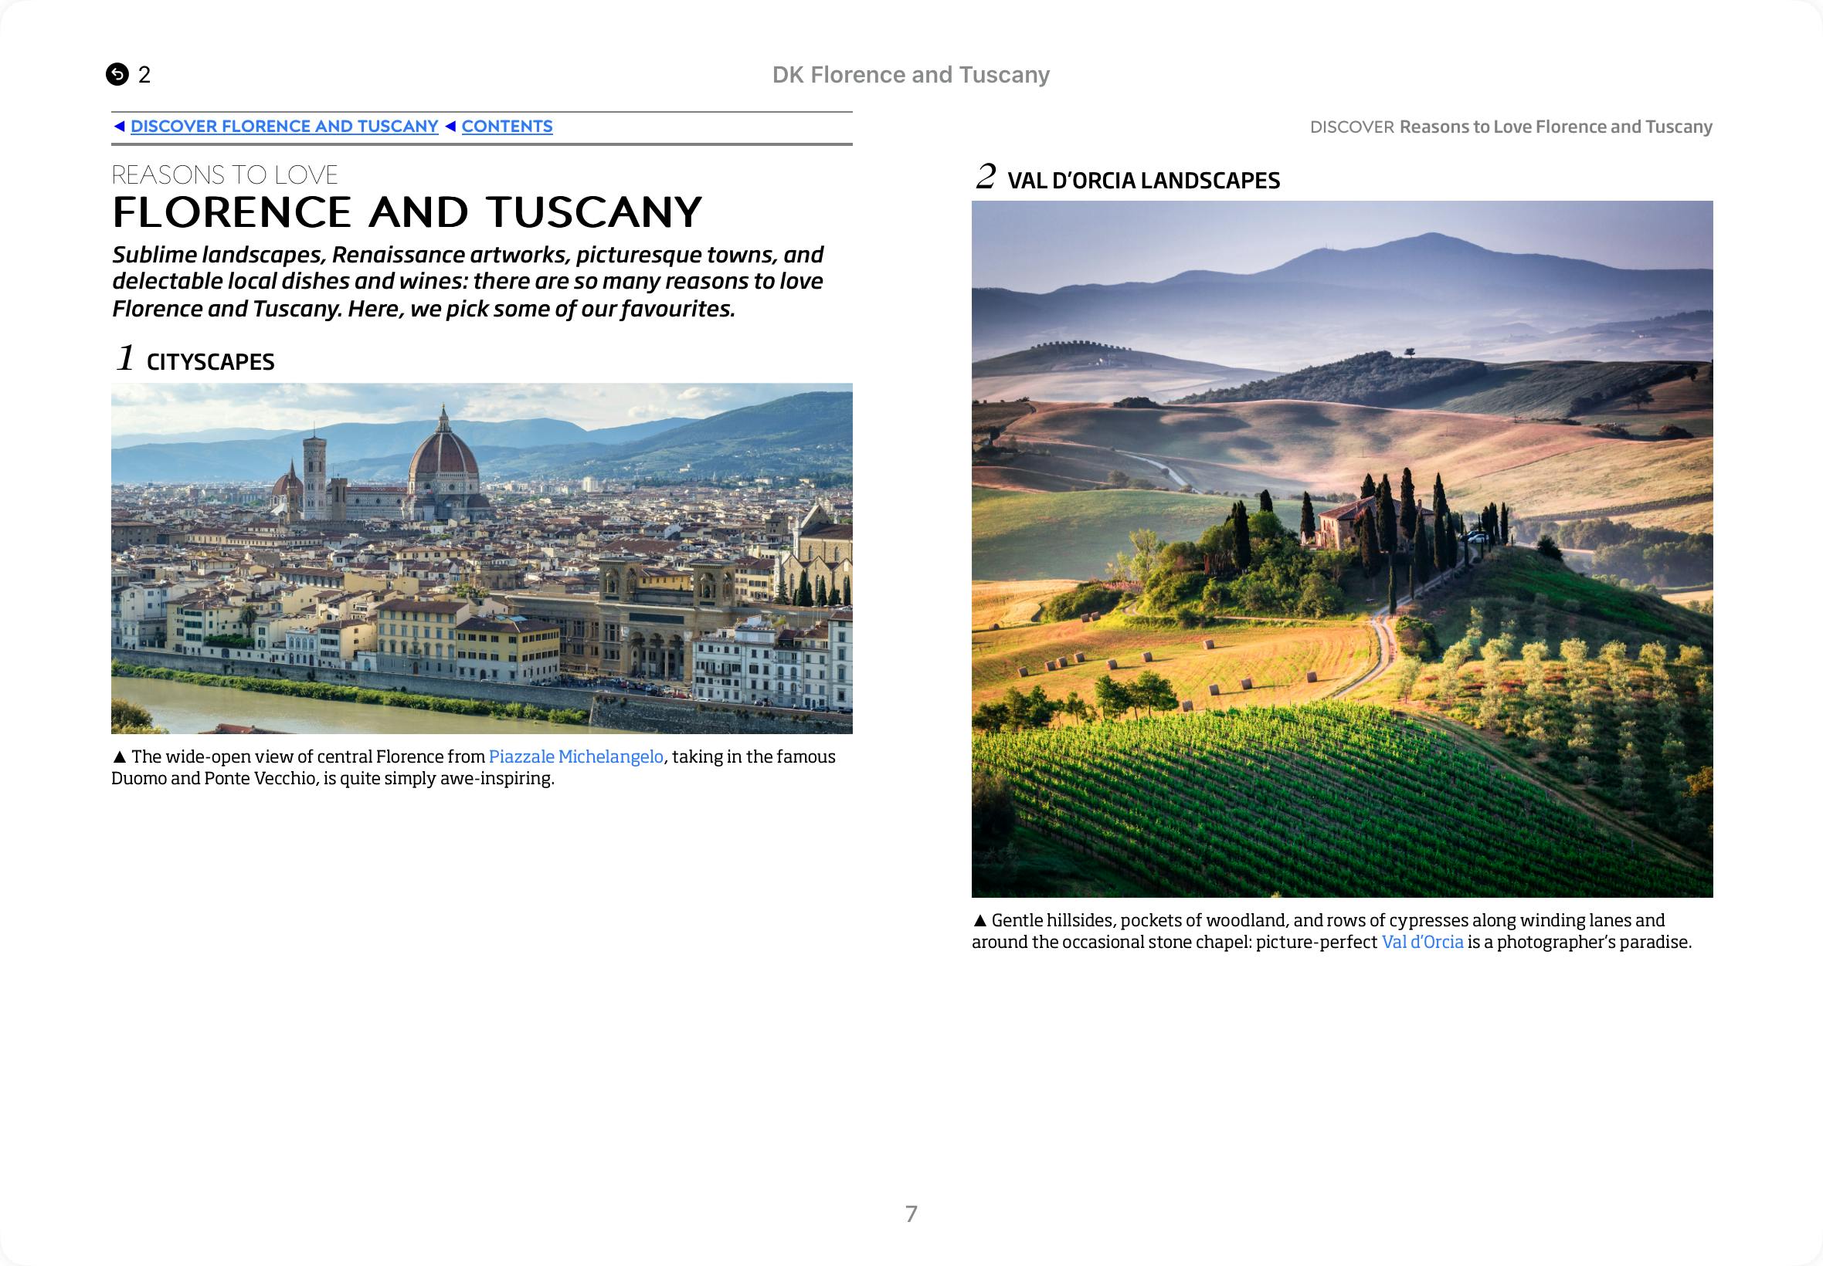This screenshot has height=1266, width=1823.
Task: Click the italic numeral 1 before Cityscapes
Action: tap(125, 357)
